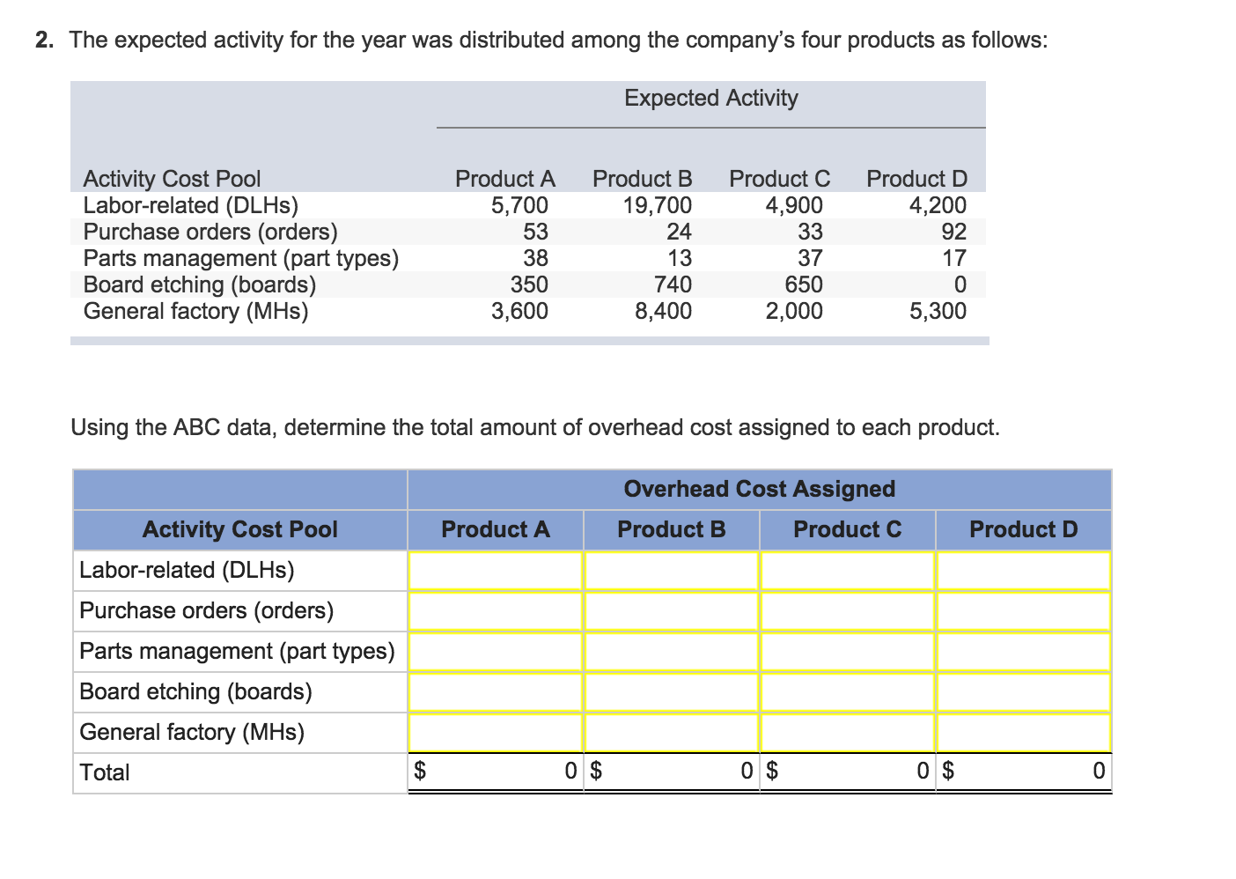
Task: Click Board etching Product A input cell
Action: tap(496, 692)
